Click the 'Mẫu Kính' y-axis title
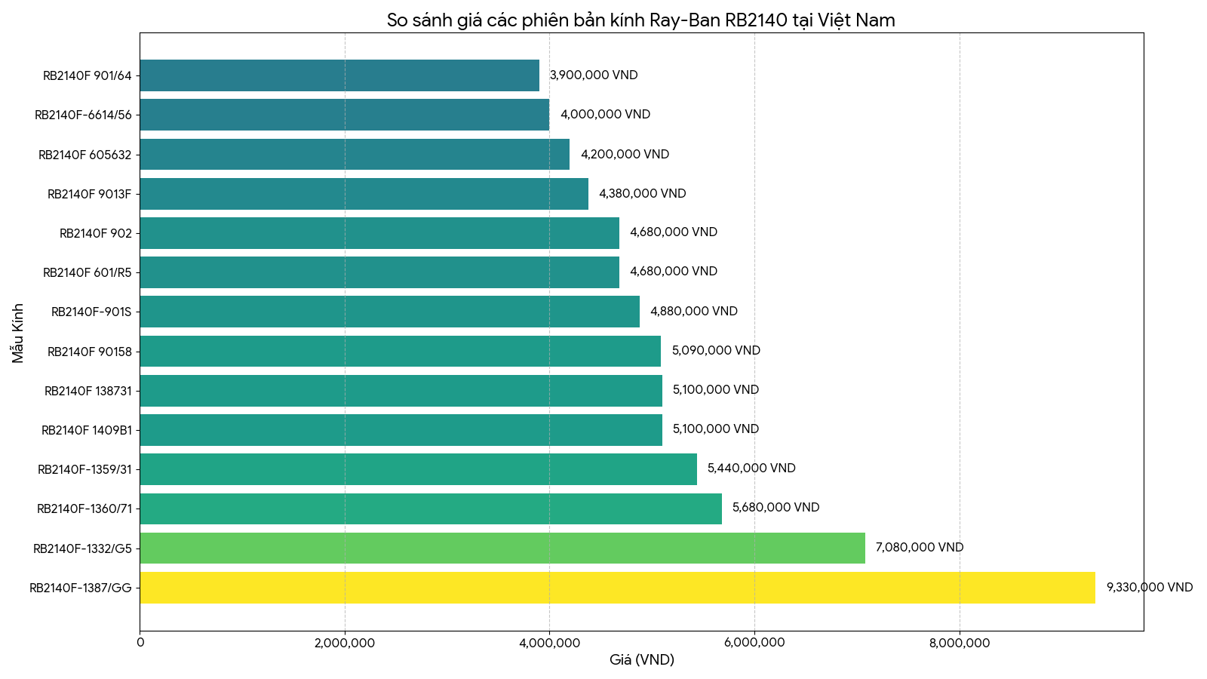Viewport: 1207px width, 679px height. point(18,333)
